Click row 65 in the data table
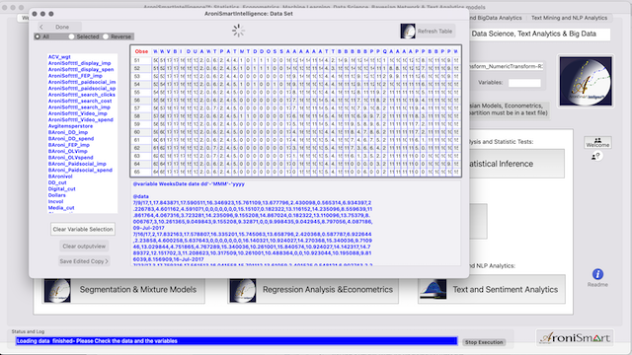Image resolution: width=632 pixels, height=355 pixels. pyautogui.click(x=296, y=172)
